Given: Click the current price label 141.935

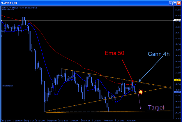Looking at the screenshot, I should (x=177, y=92).
